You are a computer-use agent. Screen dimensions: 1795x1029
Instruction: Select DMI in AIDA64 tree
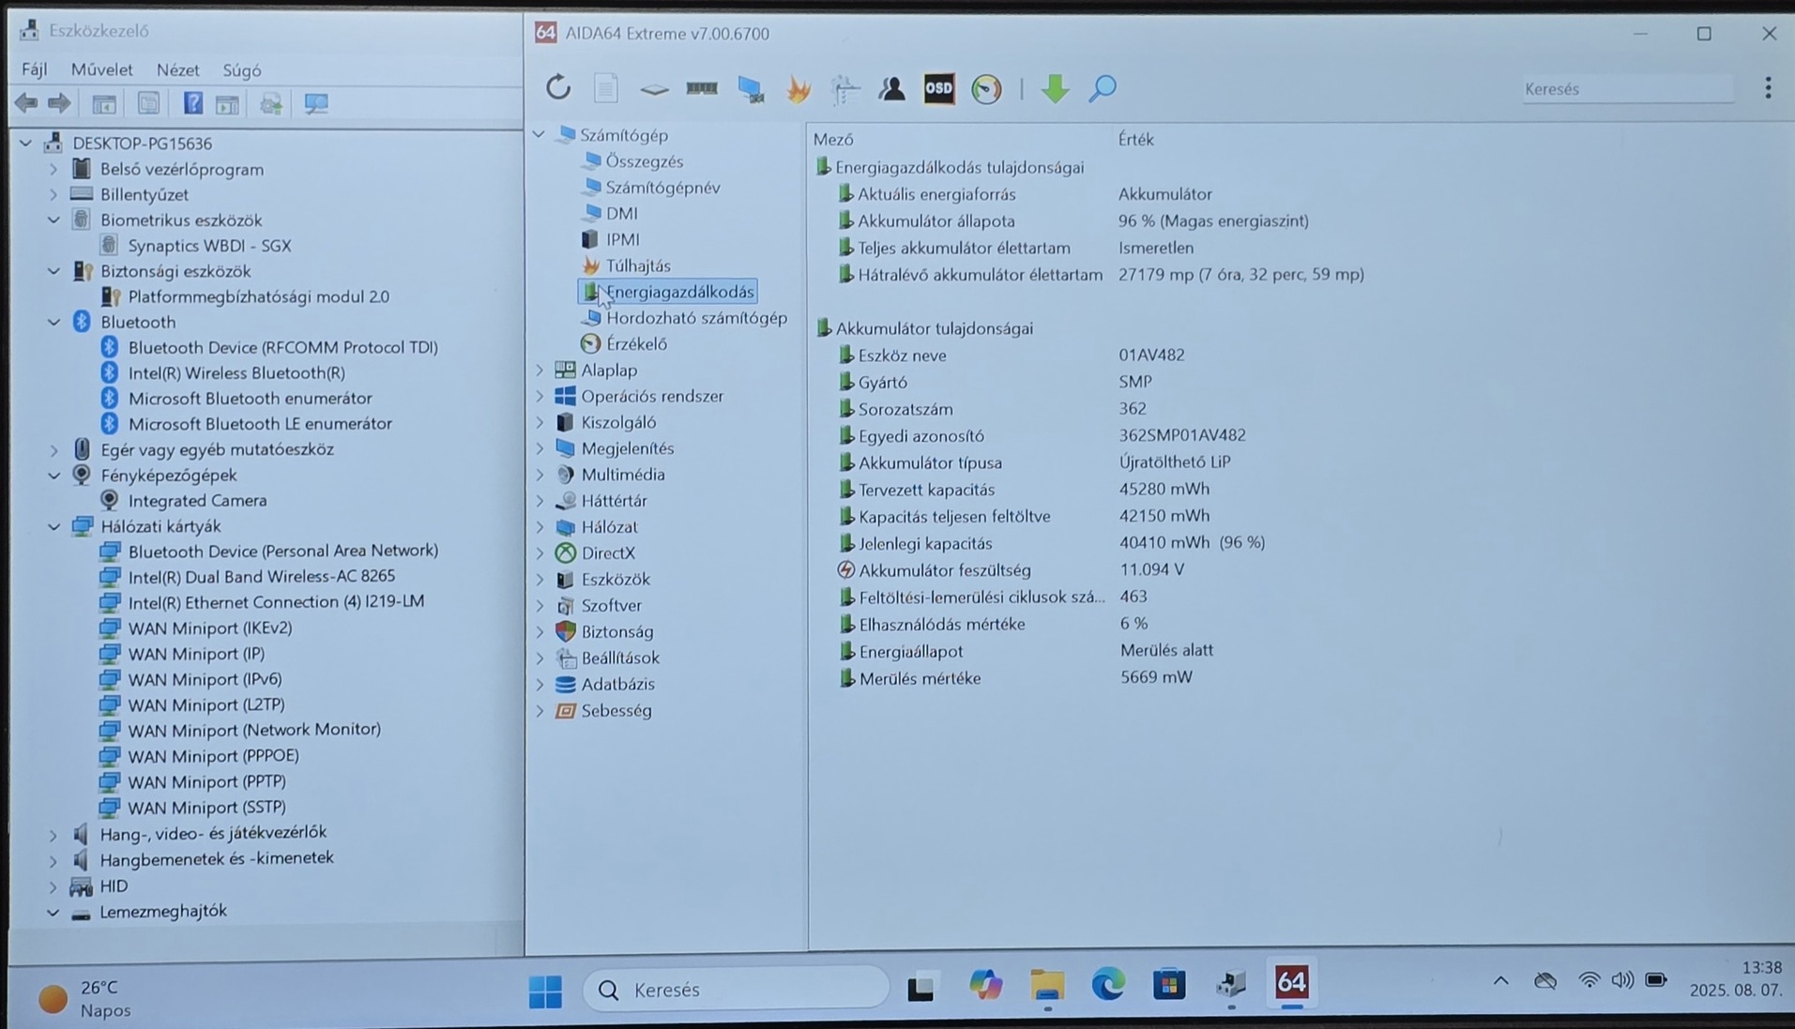click(621, 214)
